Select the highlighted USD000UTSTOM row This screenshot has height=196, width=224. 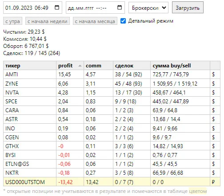(112, 182)
